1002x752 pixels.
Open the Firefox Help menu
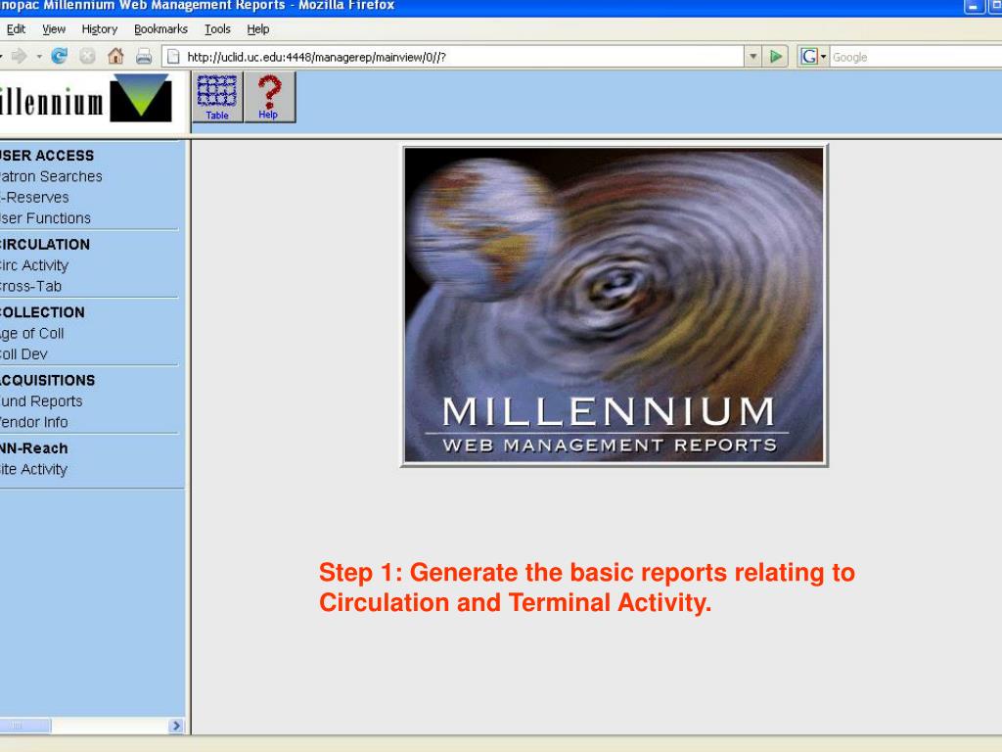coord(258,28)
